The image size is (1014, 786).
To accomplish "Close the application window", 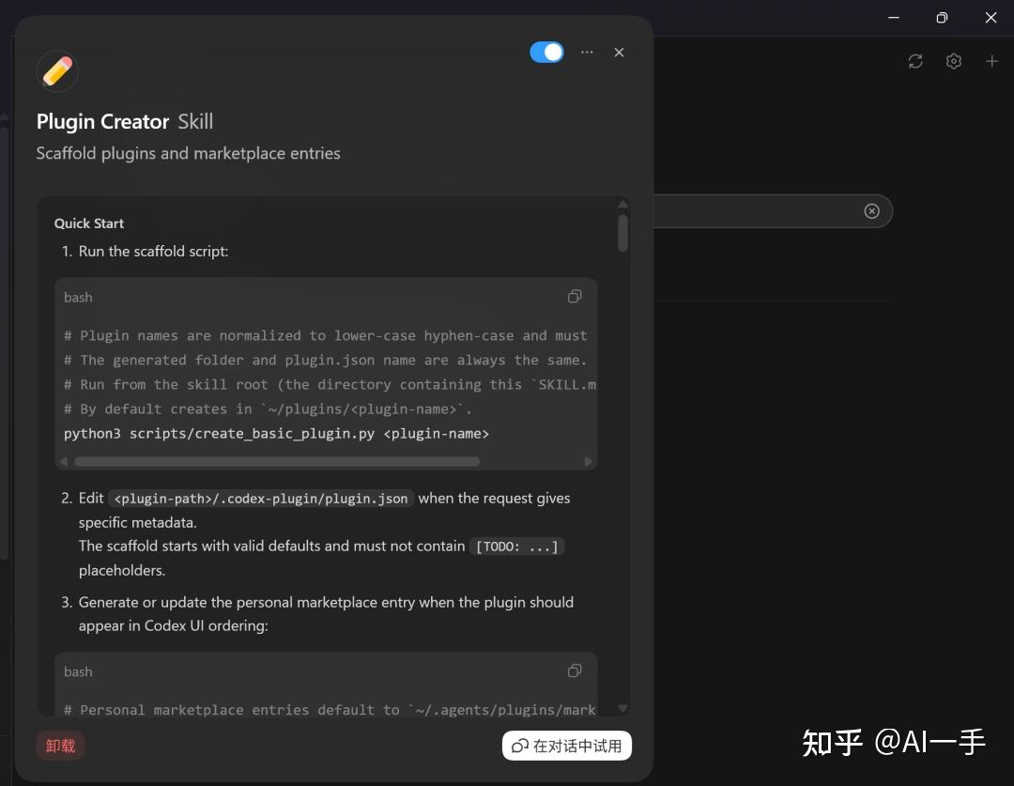I will coord(991,18).
